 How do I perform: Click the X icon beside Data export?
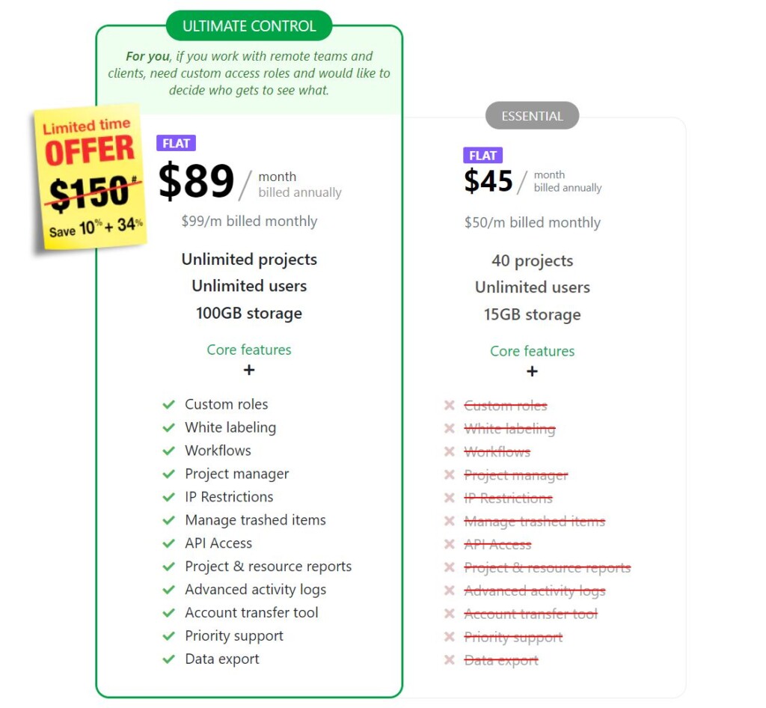(x=449, y=660)
